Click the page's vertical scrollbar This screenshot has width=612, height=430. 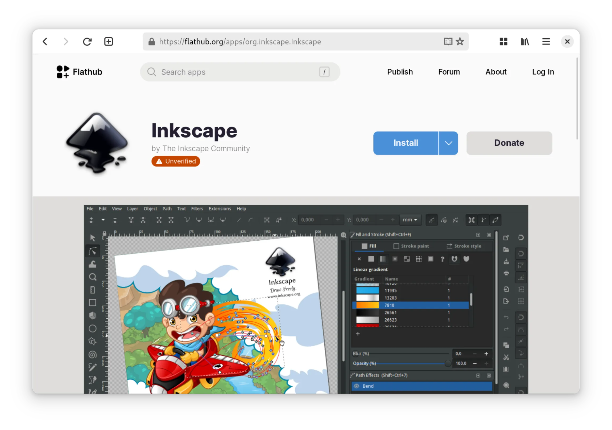577,99
